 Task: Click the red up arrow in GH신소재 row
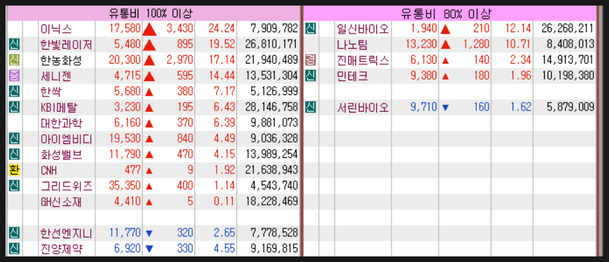(149, 202)
